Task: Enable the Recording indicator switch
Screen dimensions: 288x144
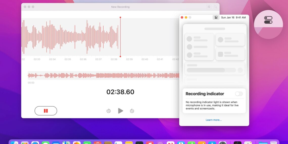Action: click(239, 94)
